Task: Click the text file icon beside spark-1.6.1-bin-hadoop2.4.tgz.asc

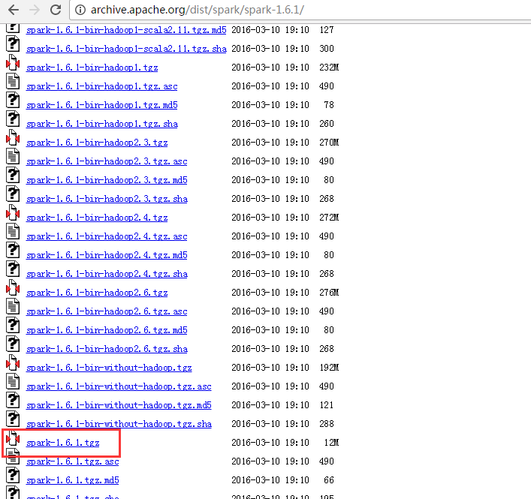Action: tap(13, 232)
